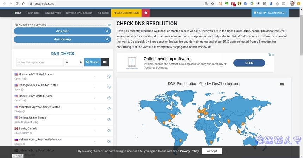Click info icon next to Skydns
303x158 pixels.
click(24, 144)
